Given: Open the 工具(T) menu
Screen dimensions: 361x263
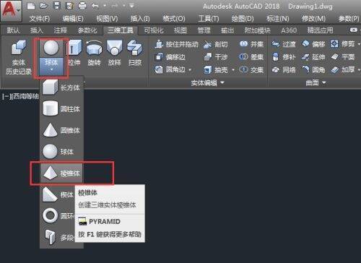Looking at the screenshot, I should coord(209,19).
